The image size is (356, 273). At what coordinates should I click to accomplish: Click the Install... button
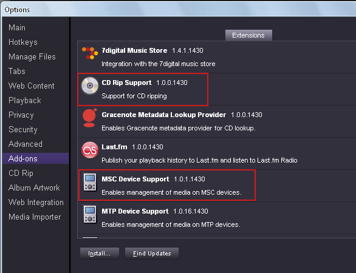tap(100, 253)
